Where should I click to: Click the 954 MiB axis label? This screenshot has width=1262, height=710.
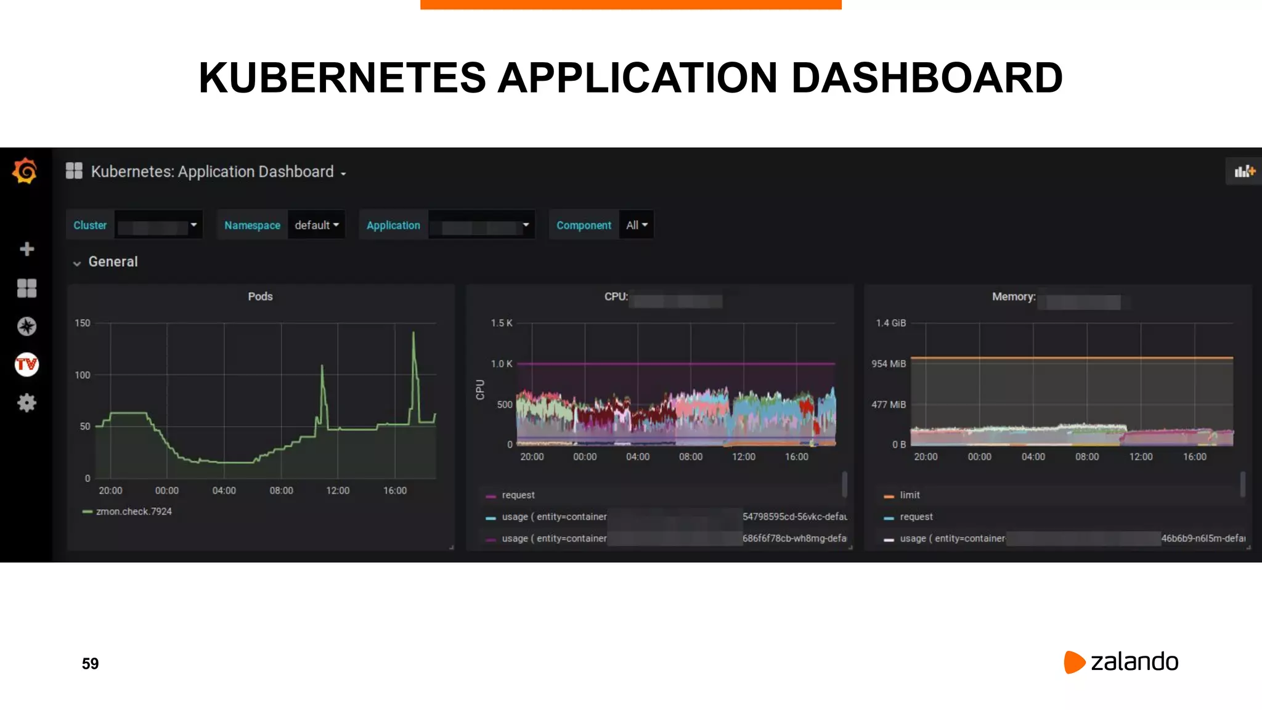tap(889, 364)
